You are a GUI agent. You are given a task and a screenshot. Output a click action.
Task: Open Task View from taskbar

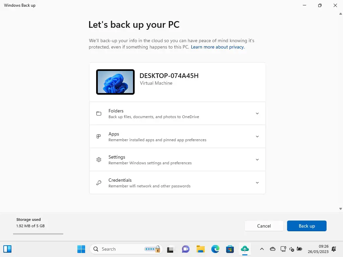[170, 249]
